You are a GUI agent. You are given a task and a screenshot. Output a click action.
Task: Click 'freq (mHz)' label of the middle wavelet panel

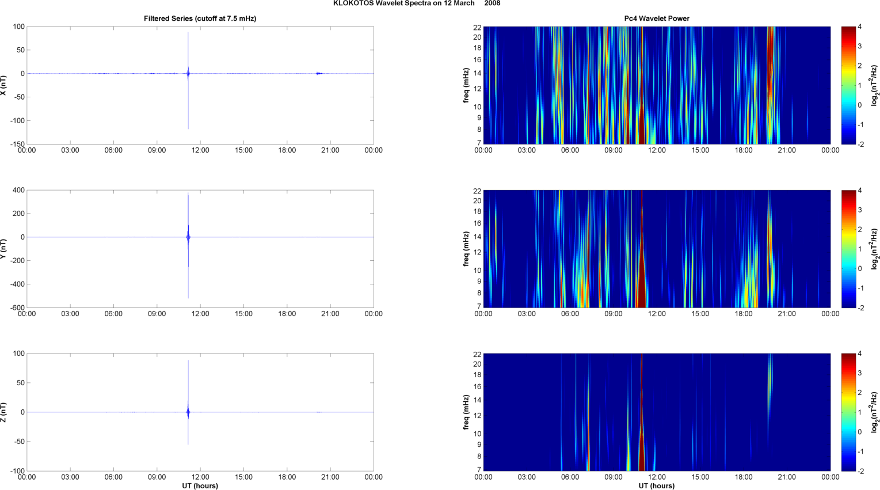466,249
